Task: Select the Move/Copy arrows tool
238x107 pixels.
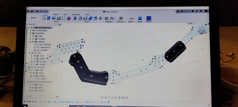Action: tap(100, 19)
